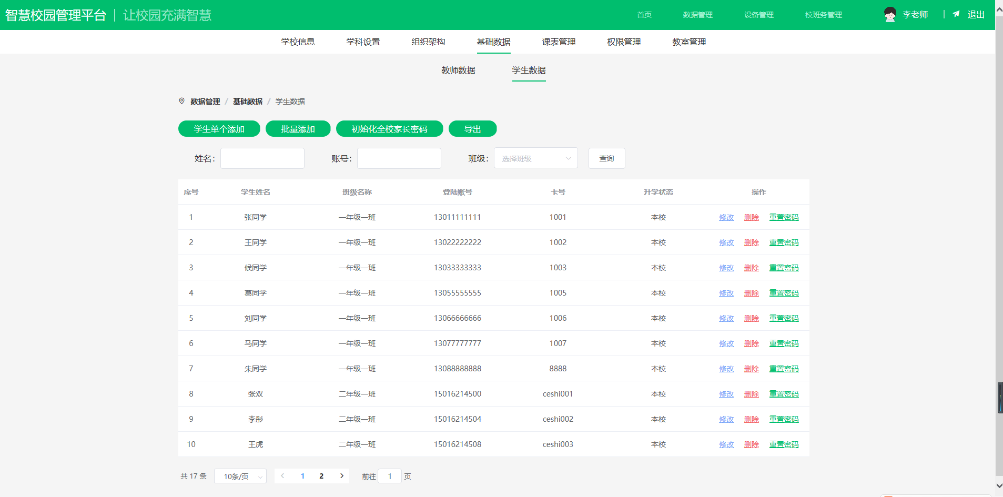Focus the 姓名 search input field

pyautogui.click(x=262, y=158)
